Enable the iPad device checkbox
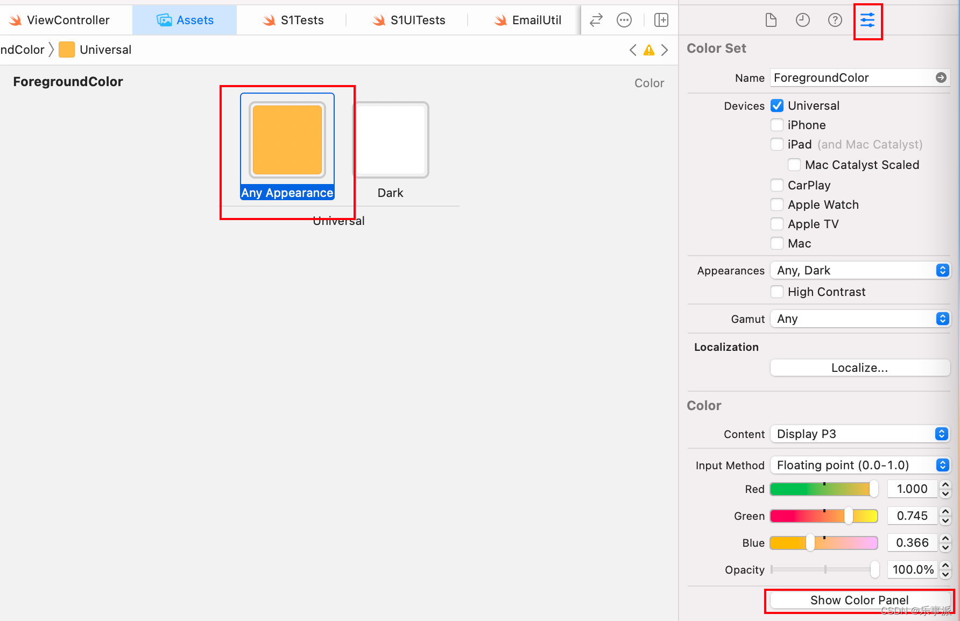 [x=777, y=144]
